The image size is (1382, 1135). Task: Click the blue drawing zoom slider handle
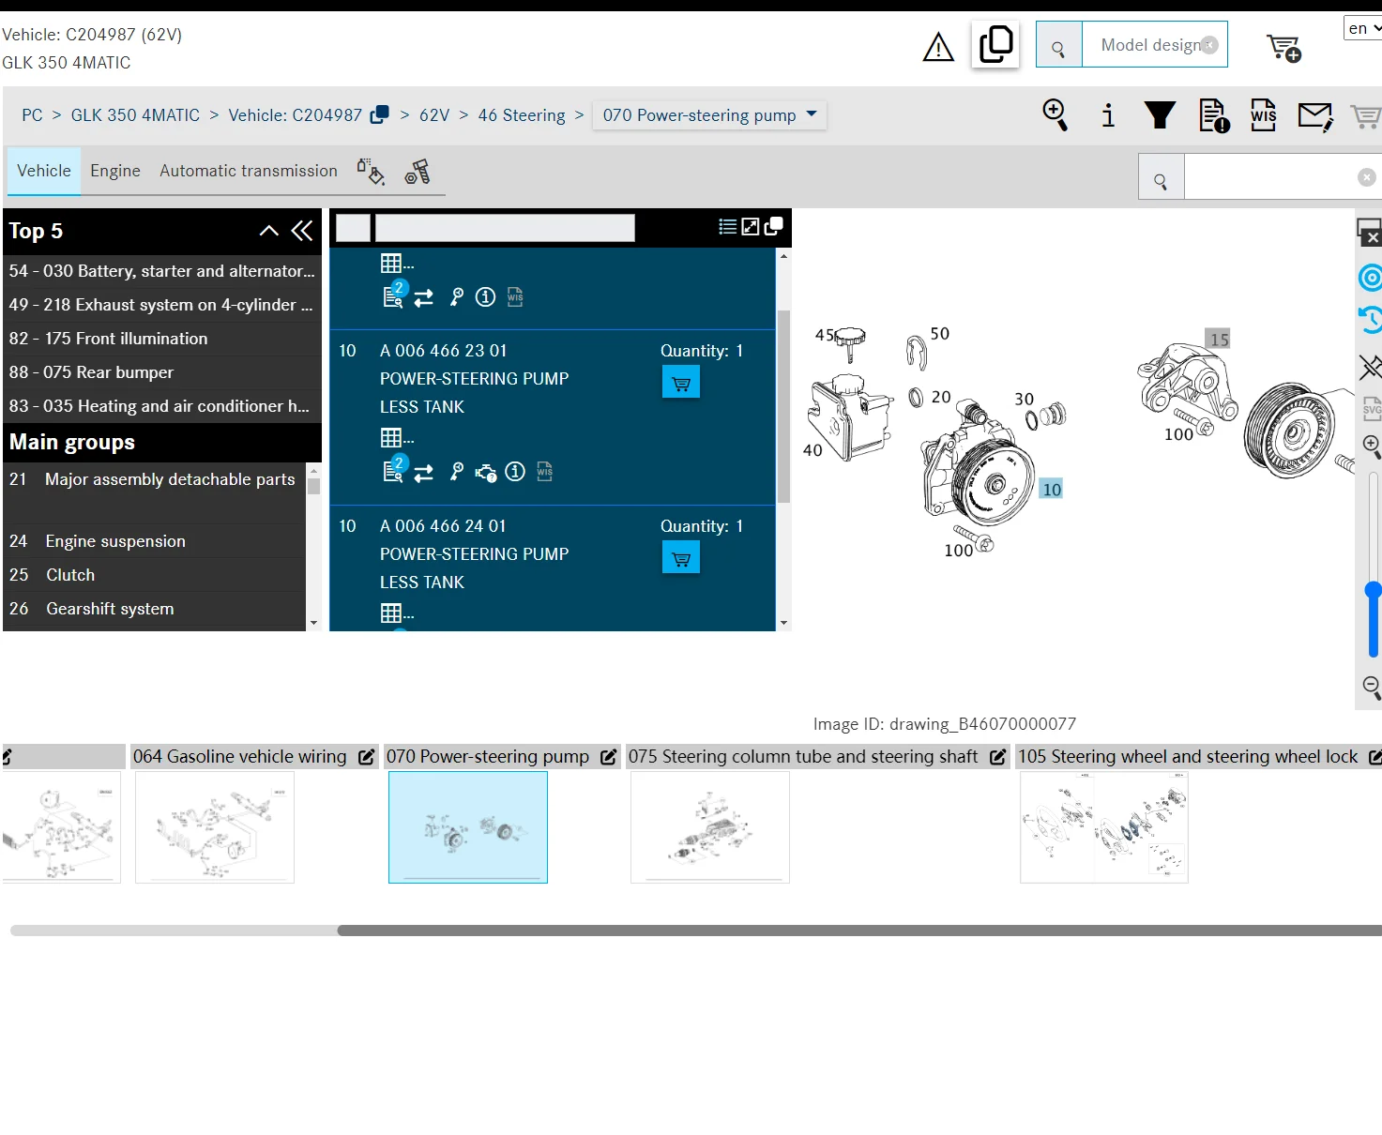pyautogui.click(x=1374, y=590)
